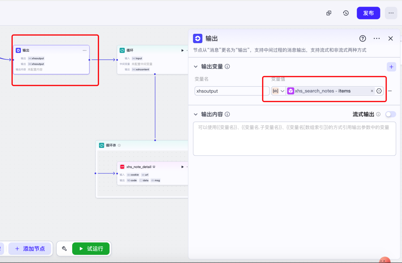The image size is (402, 263).
Task: Collapse the 输出变量 section
Action: tap(196, 66)
